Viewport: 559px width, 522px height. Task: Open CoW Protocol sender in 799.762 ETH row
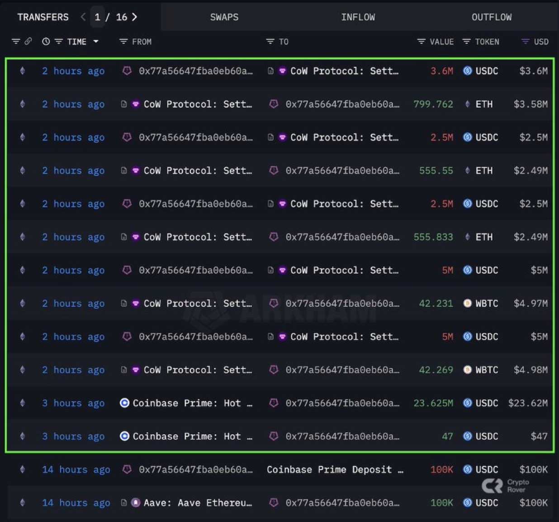tap(197, 104)
